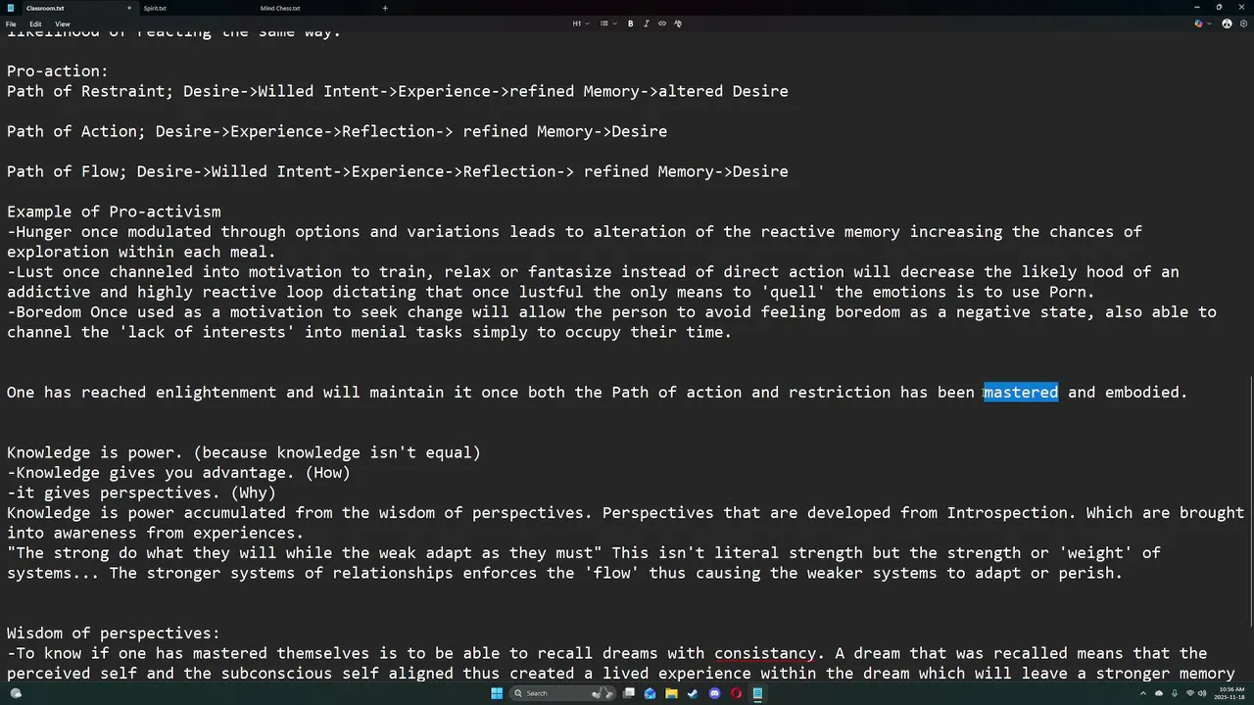Click the 'Pro-action:' heading text

(x=58, y=70)
